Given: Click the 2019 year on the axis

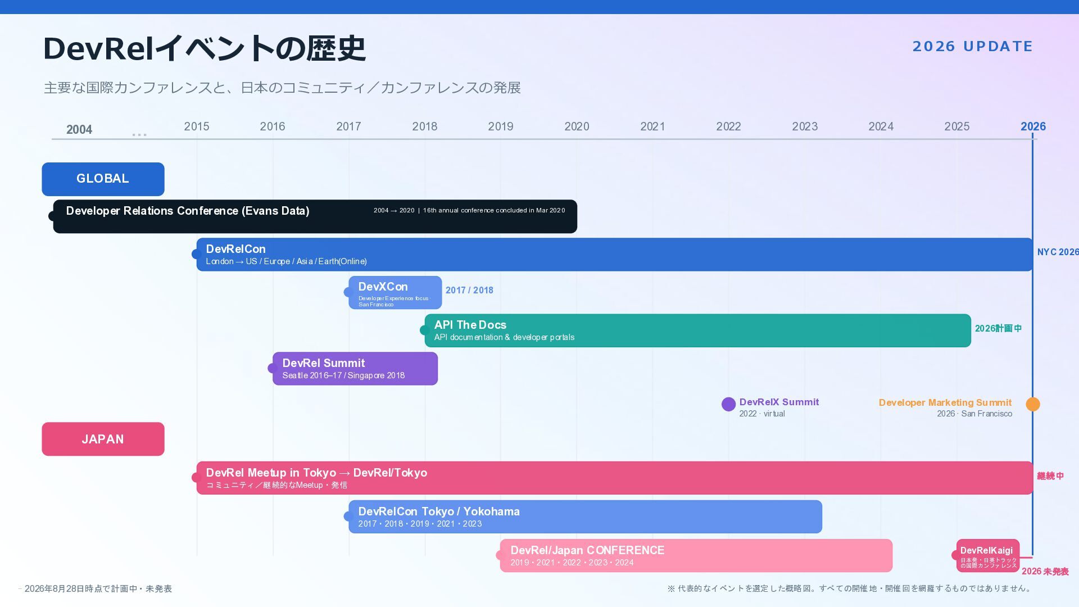Looking at the screenshot, I should pos(501,126).
